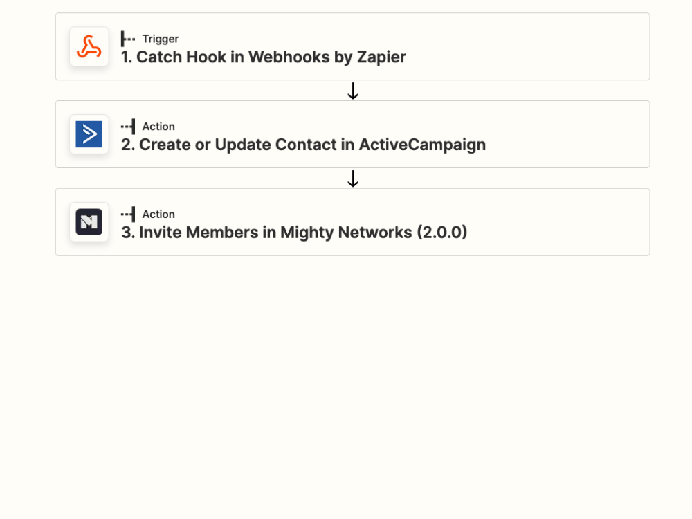
Task: Click the Action indicator icon on step 3
Action: pos(127,214)
